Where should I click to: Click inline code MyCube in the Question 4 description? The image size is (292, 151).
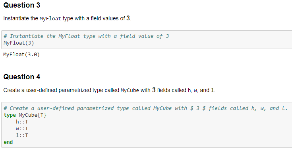[x=130, y=90]
